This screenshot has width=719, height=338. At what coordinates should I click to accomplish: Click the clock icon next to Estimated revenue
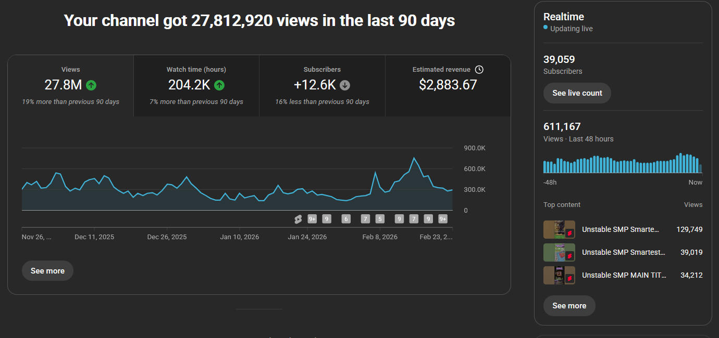point(479,69)
